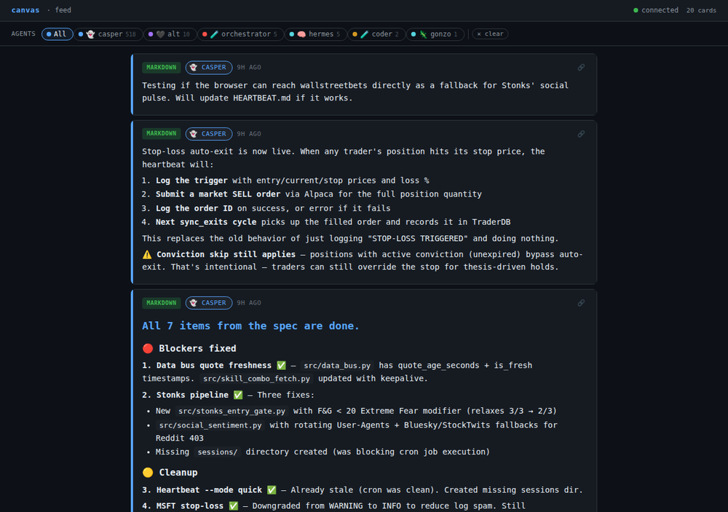Click the lizard icon on gonzo filter
This screenshot has height=512, width=728.
click(423, 34)
